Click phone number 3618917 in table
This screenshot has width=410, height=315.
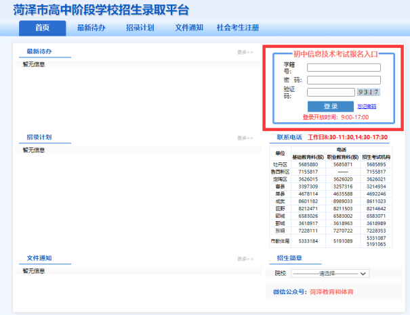coord(308,224)
